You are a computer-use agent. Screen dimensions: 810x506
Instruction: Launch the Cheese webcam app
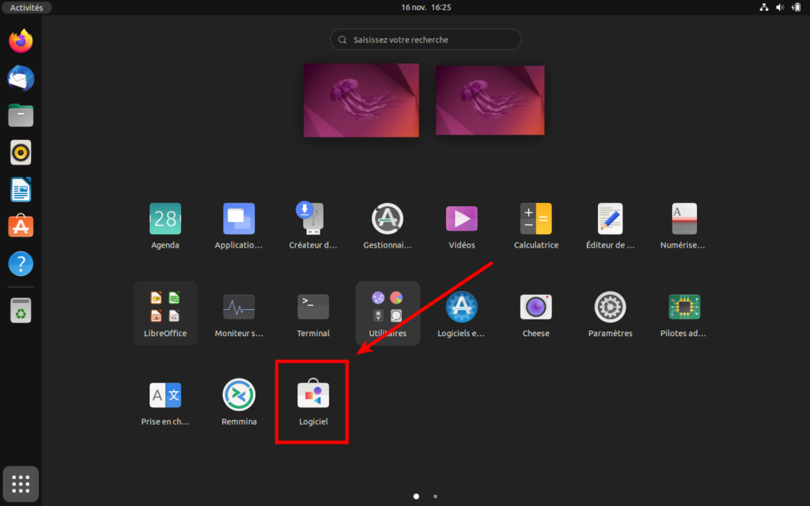(536, 307)
